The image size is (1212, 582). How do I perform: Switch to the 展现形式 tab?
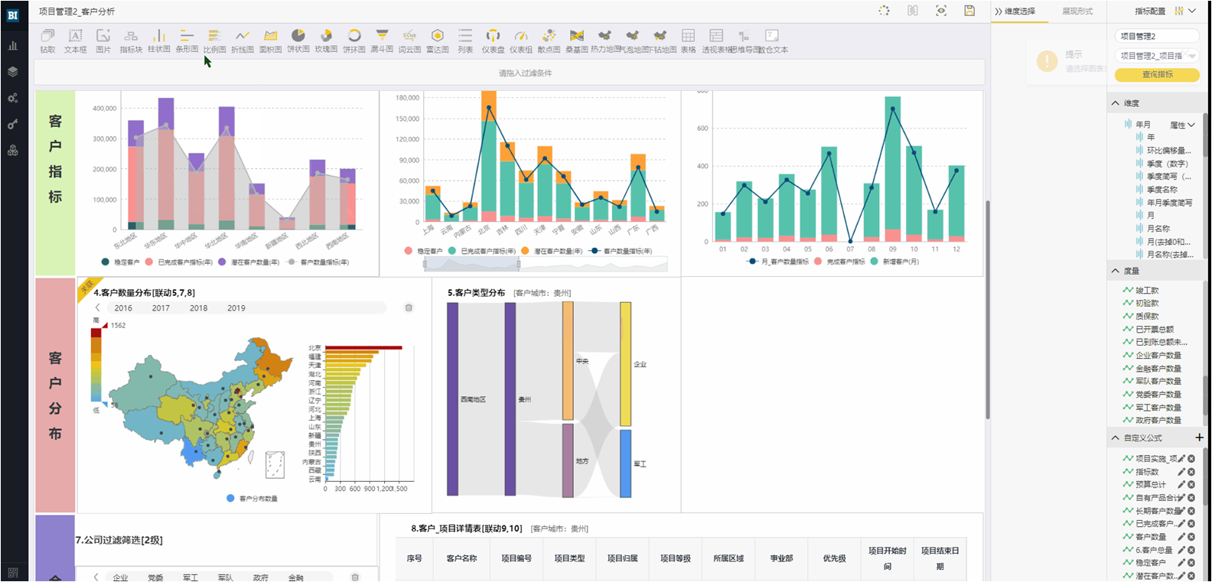pos(1077,11)
